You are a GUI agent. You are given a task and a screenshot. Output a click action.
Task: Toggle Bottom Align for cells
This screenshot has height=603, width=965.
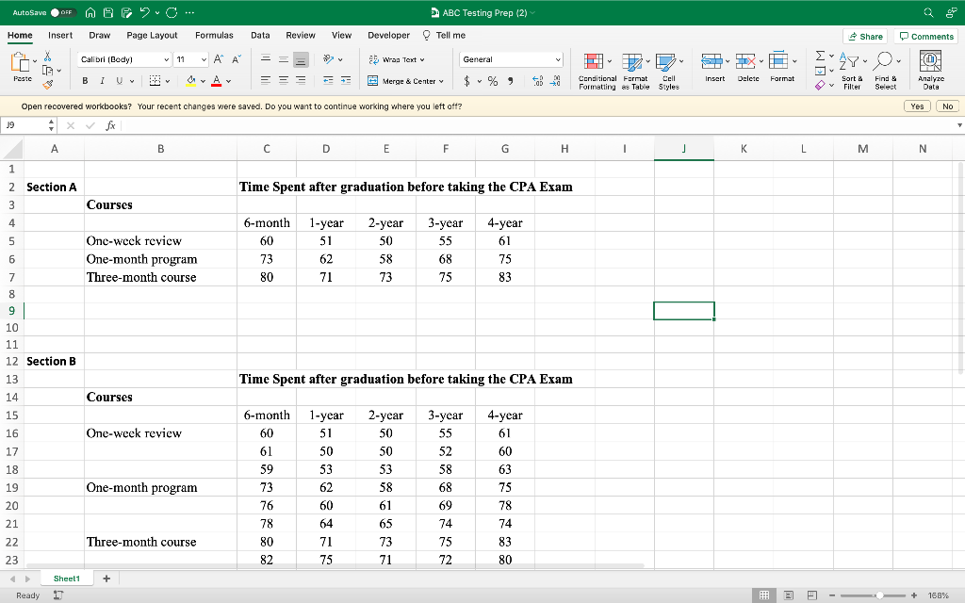point(301,59)
